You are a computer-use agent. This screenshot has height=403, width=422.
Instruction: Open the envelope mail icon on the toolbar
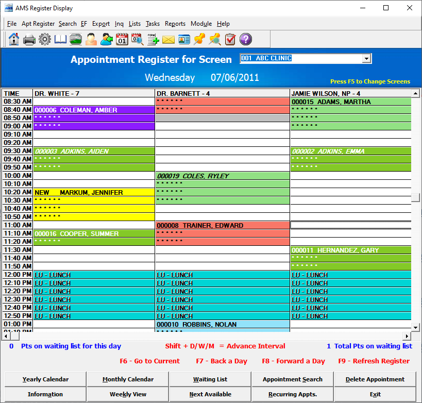pos(168,39)
